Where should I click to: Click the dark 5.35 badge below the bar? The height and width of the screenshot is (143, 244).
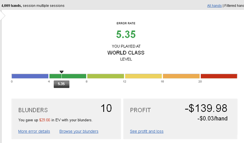click(61, 84)
